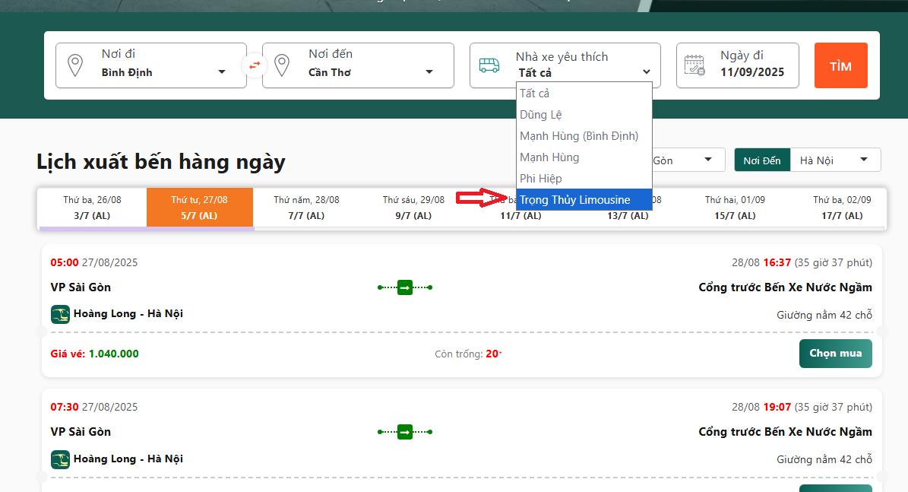Image resolution: width=908 pixels, height=492 pixels.
Task: Click Chọn mua for the 05:00 trip
Action: [x=835, y=354]
